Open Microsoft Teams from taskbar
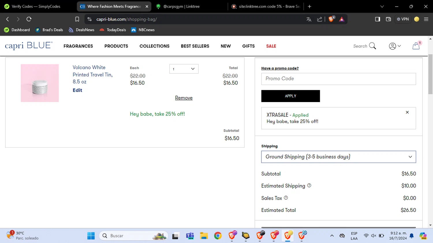Viewport: 433px width, 243px height. [190, 236]
